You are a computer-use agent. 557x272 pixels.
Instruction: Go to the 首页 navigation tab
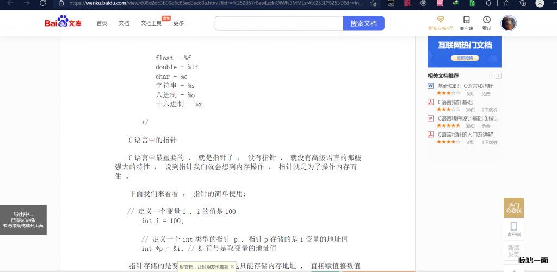pyautogui.click(x=102, y=23)
